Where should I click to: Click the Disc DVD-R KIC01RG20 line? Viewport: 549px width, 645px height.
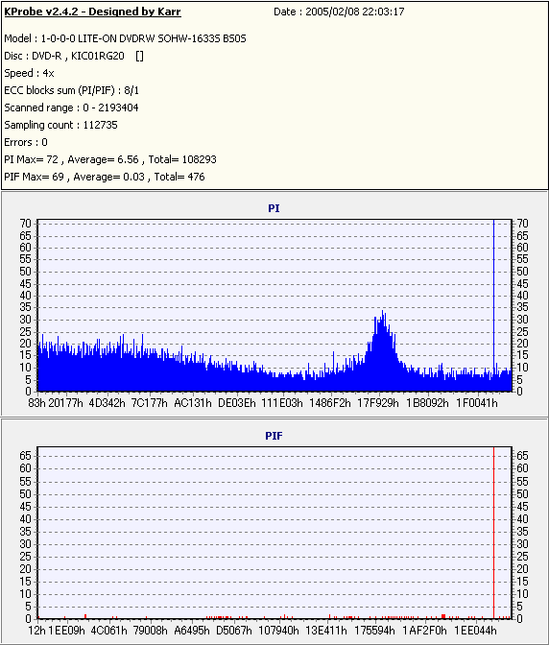74,56
